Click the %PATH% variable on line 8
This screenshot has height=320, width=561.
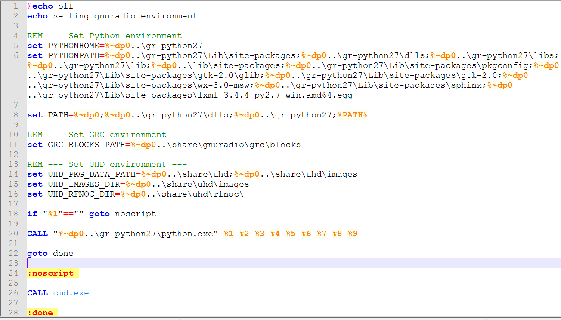click(x=353, y=115)
